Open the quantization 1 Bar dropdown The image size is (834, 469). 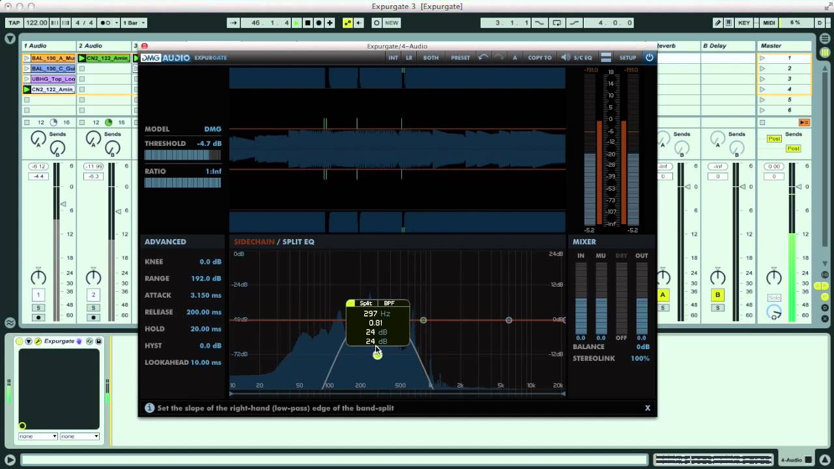(x=134, y=23)
